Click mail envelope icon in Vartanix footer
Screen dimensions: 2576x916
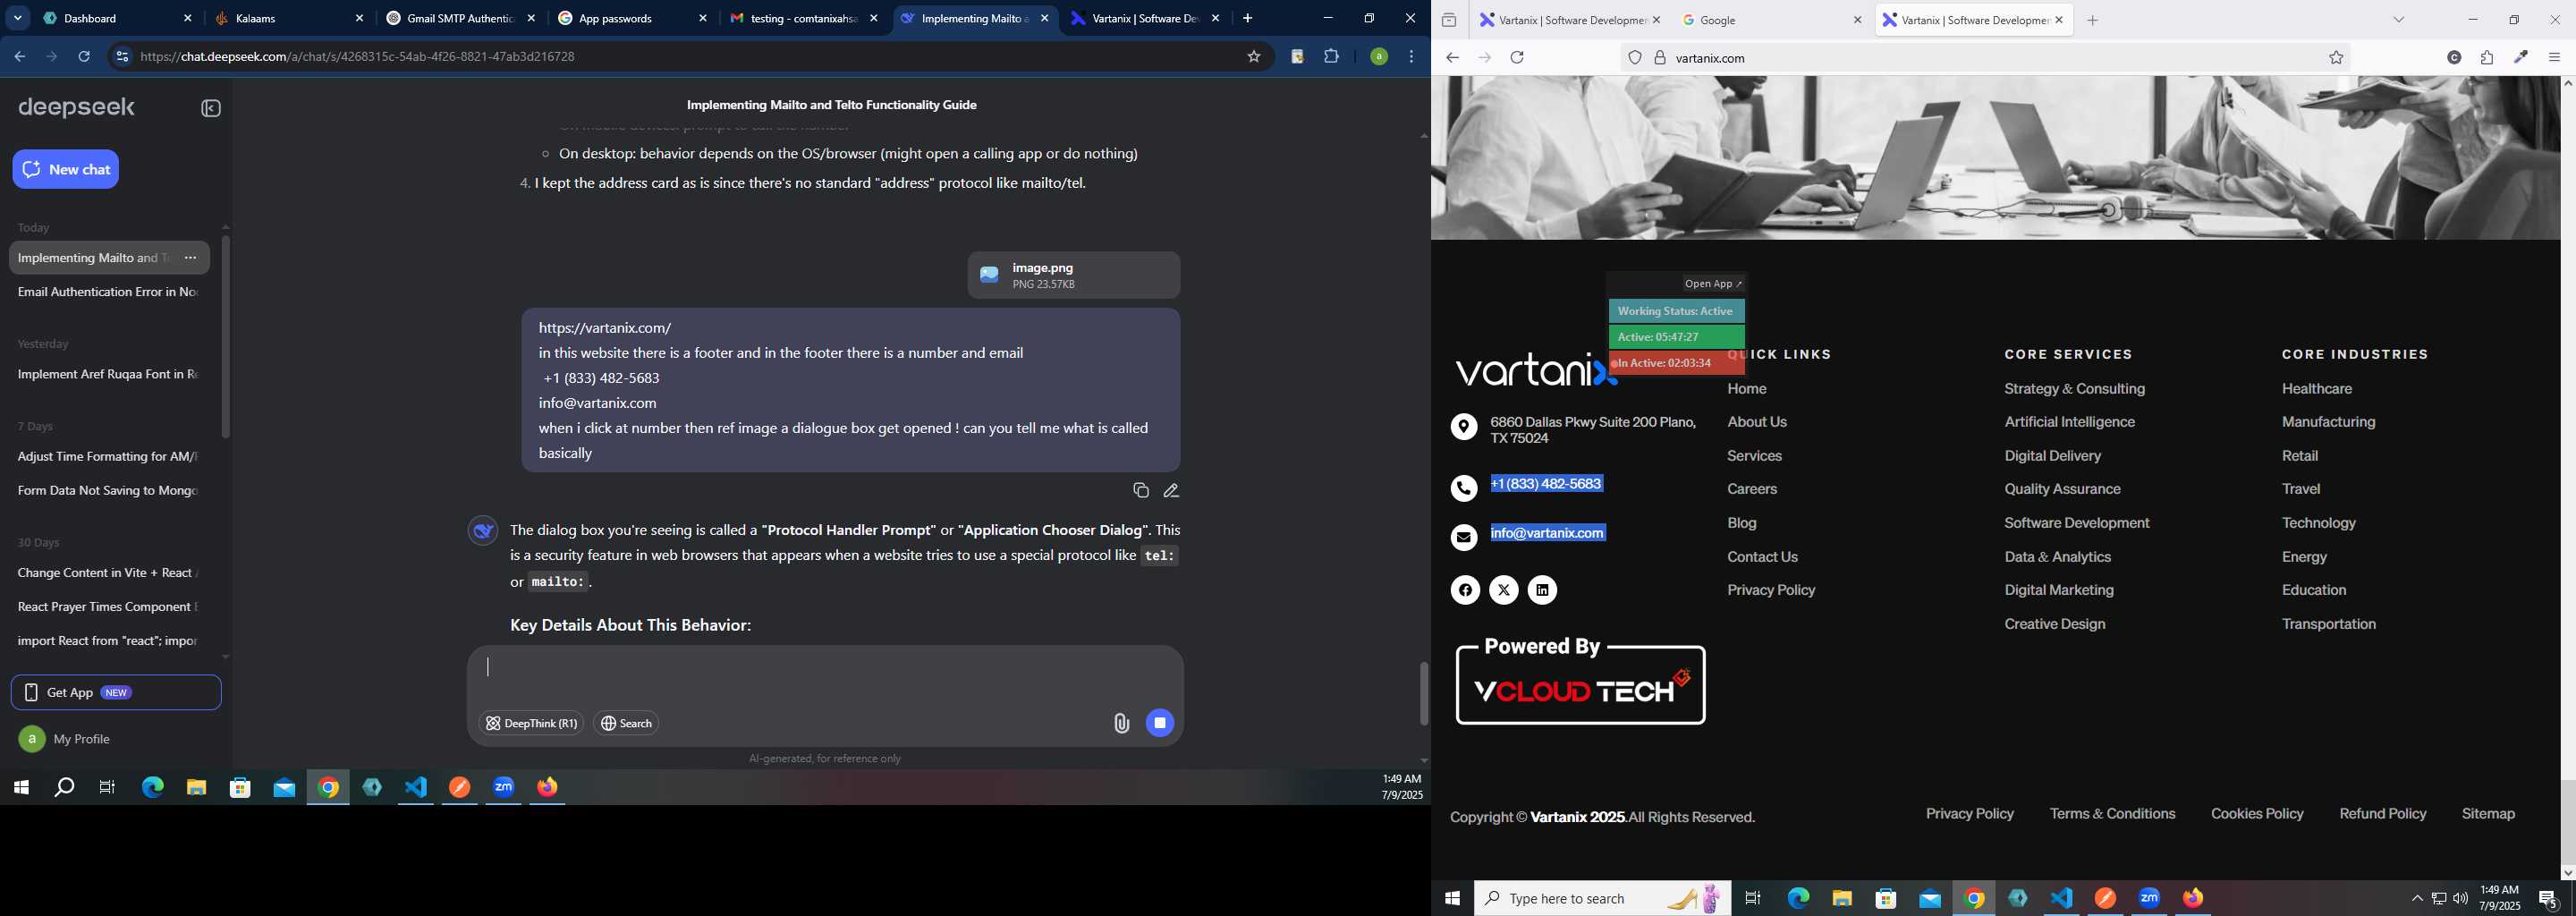[x=1464, y=537]
